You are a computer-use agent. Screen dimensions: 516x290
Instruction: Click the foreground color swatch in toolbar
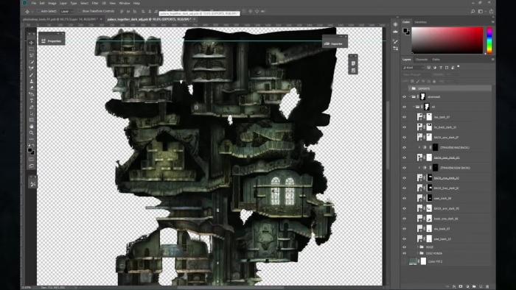(x=29, y=150)
